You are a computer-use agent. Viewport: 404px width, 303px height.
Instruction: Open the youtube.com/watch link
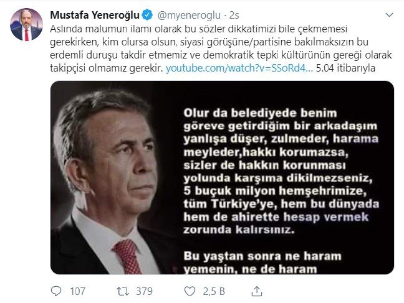239,68
